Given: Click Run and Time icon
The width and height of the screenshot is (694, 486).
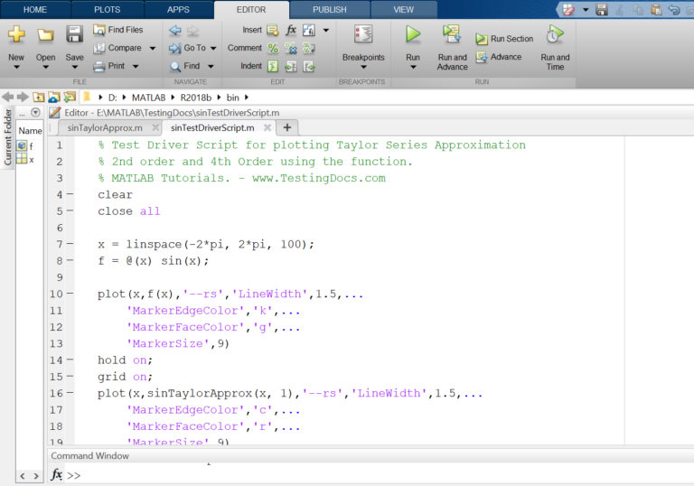Looking at the screenshot, I should tap(555, 34).
